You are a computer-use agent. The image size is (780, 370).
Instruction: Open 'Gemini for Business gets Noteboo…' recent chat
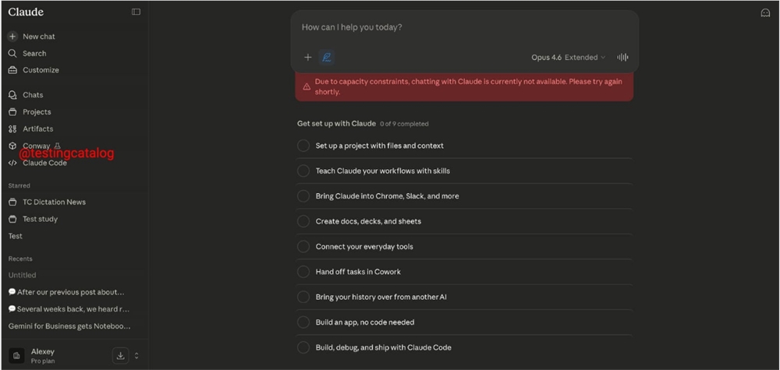point(69,326)
